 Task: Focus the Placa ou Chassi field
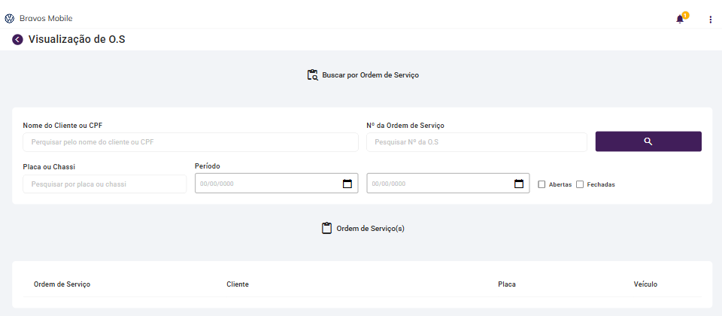tap(105, 184)
